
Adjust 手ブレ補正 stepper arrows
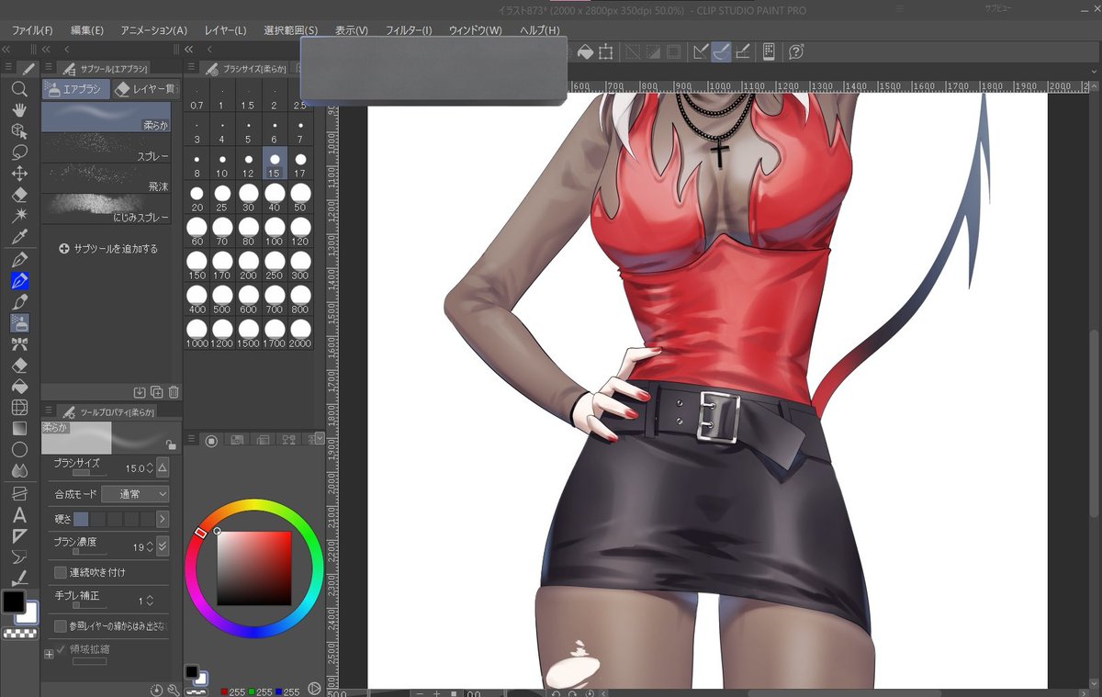click(x=151, y=601)
